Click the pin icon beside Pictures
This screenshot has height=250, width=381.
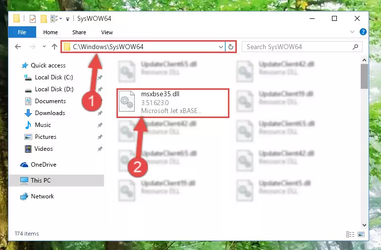100,137
